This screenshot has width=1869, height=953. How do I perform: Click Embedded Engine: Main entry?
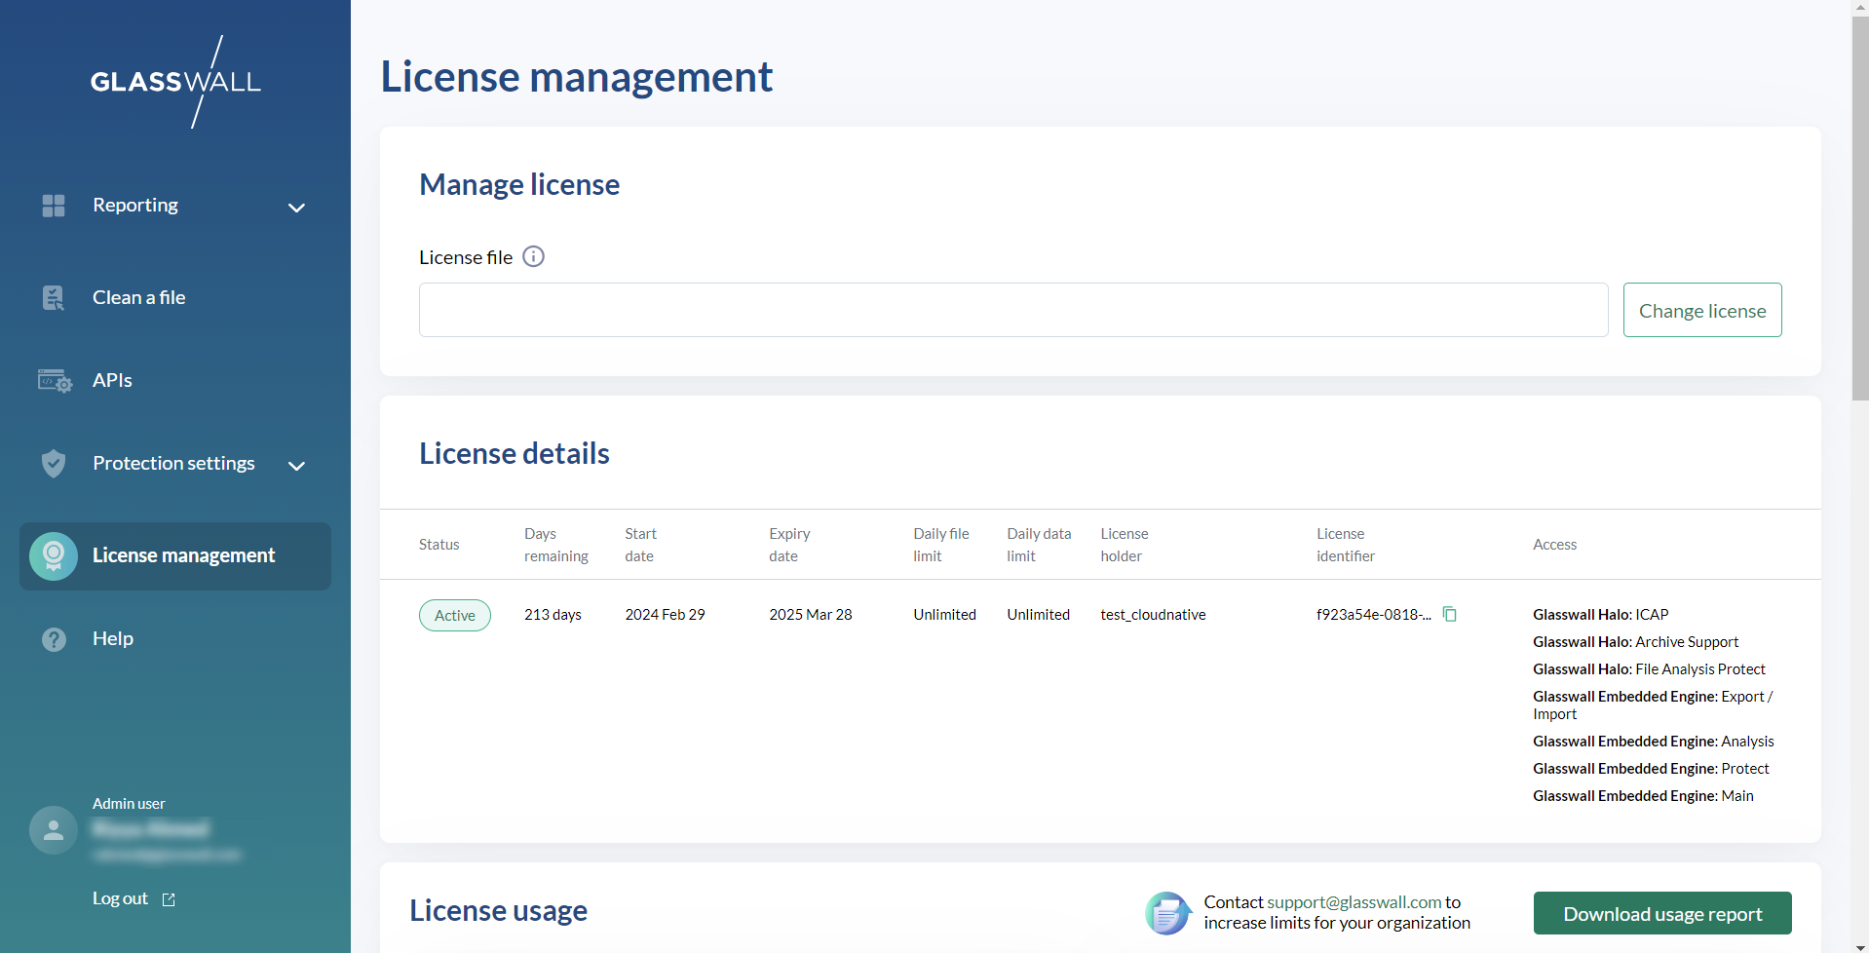point(1643,796)
